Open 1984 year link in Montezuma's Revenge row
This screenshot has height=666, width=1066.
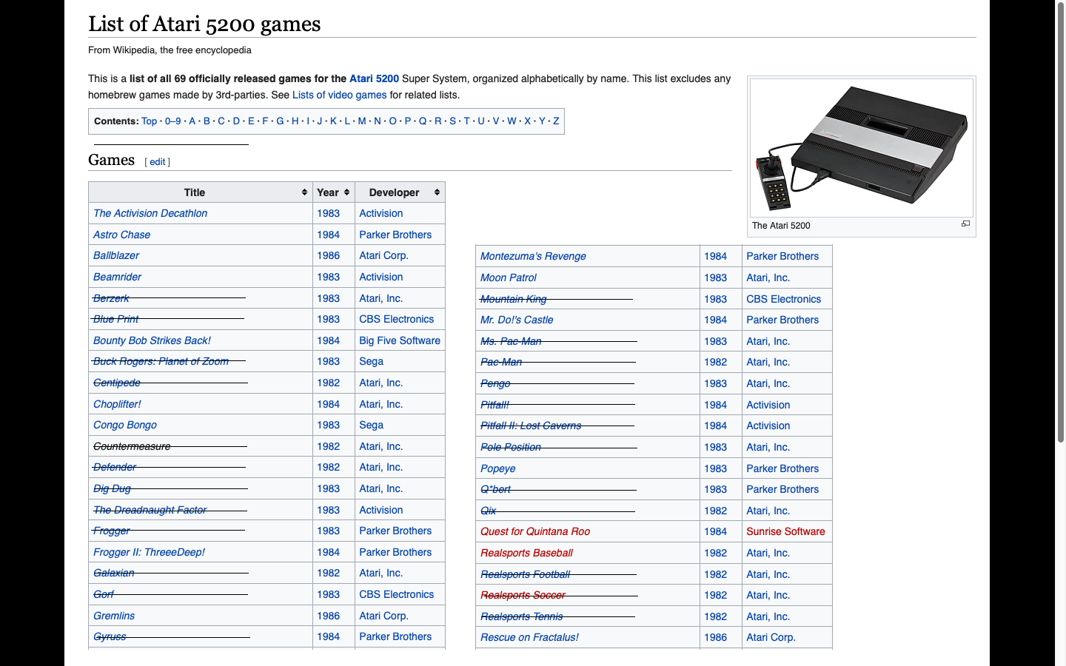coord(715,256)
